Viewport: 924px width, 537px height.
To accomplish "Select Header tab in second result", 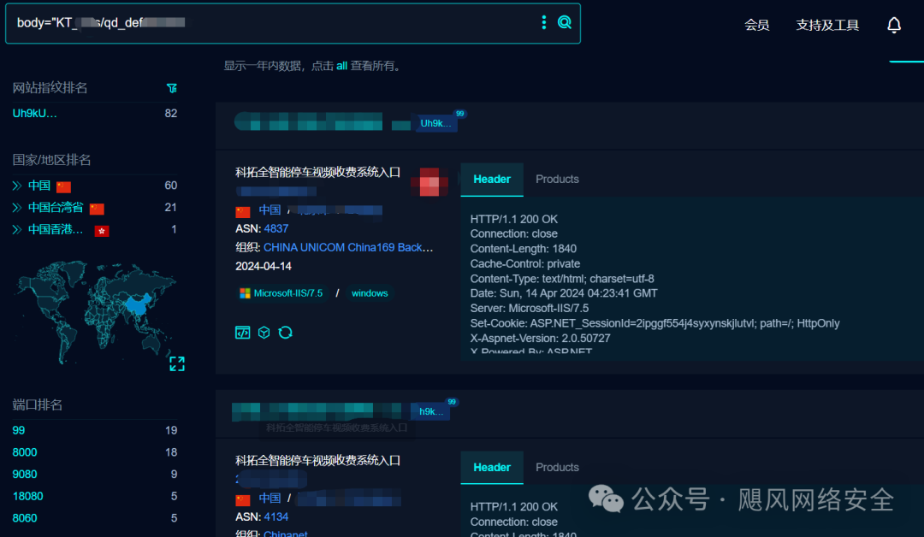I will pos(492,468).
